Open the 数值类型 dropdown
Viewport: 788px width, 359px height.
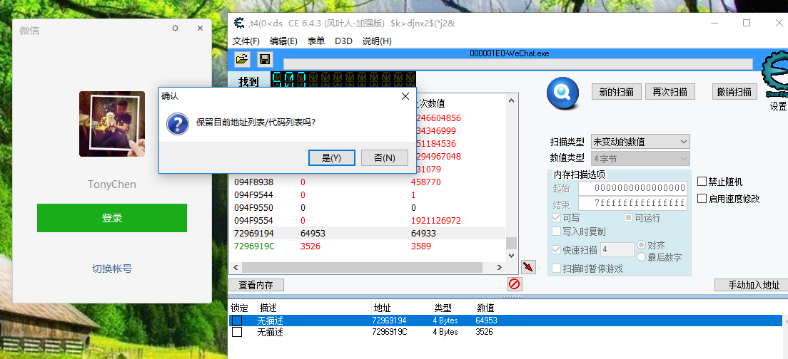(640, 158)
